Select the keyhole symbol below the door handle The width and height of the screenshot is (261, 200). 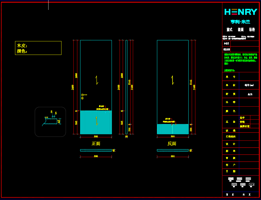pyautogui.click(x=82, y=98)
